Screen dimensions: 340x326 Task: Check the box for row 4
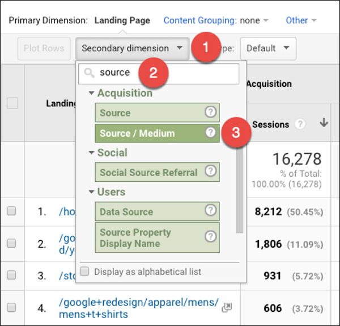(11, 307)
